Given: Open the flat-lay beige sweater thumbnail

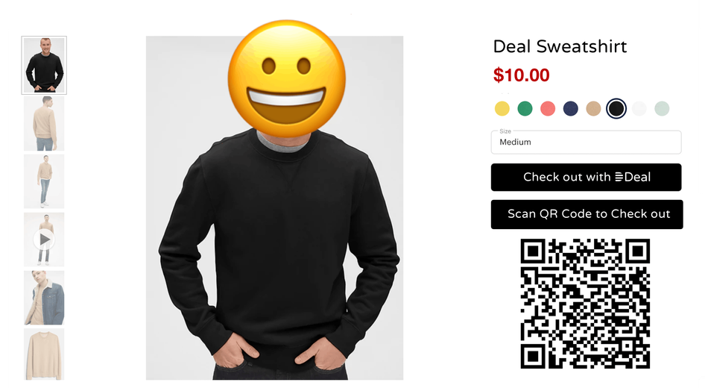Looking at the screenshot, I should (x=44, y=354).
